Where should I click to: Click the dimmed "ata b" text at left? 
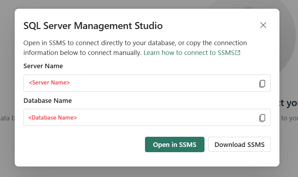(x=7, y=118)
